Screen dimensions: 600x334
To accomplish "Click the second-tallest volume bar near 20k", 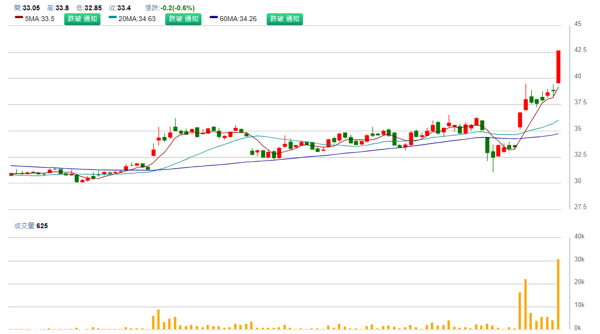I will tap(525, 304).
